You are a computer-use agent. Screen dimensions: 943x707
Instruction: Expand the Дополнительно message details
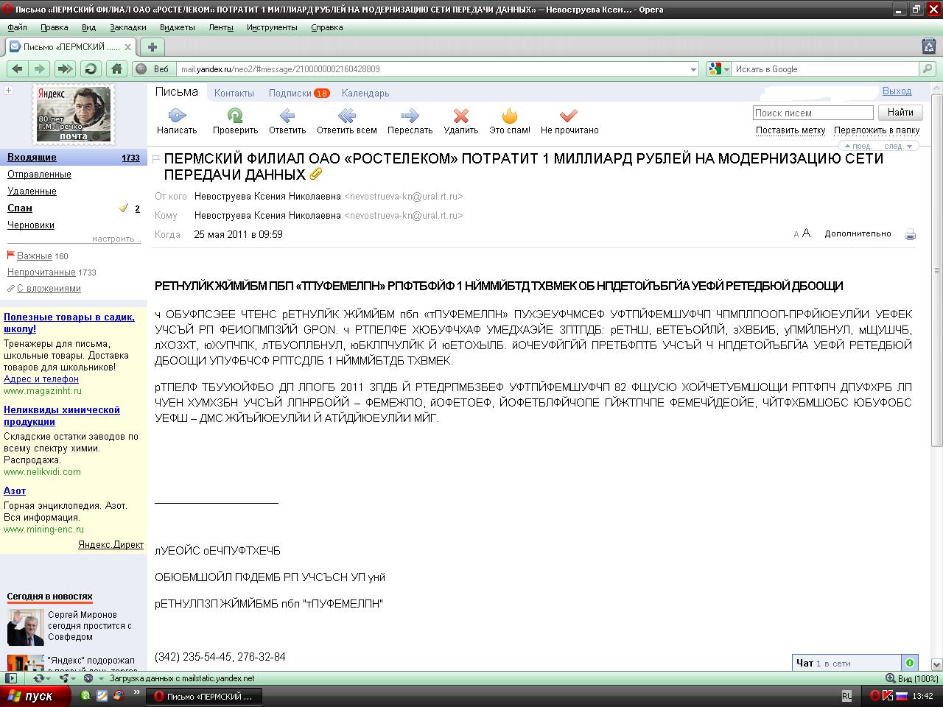tap(858, 234)
